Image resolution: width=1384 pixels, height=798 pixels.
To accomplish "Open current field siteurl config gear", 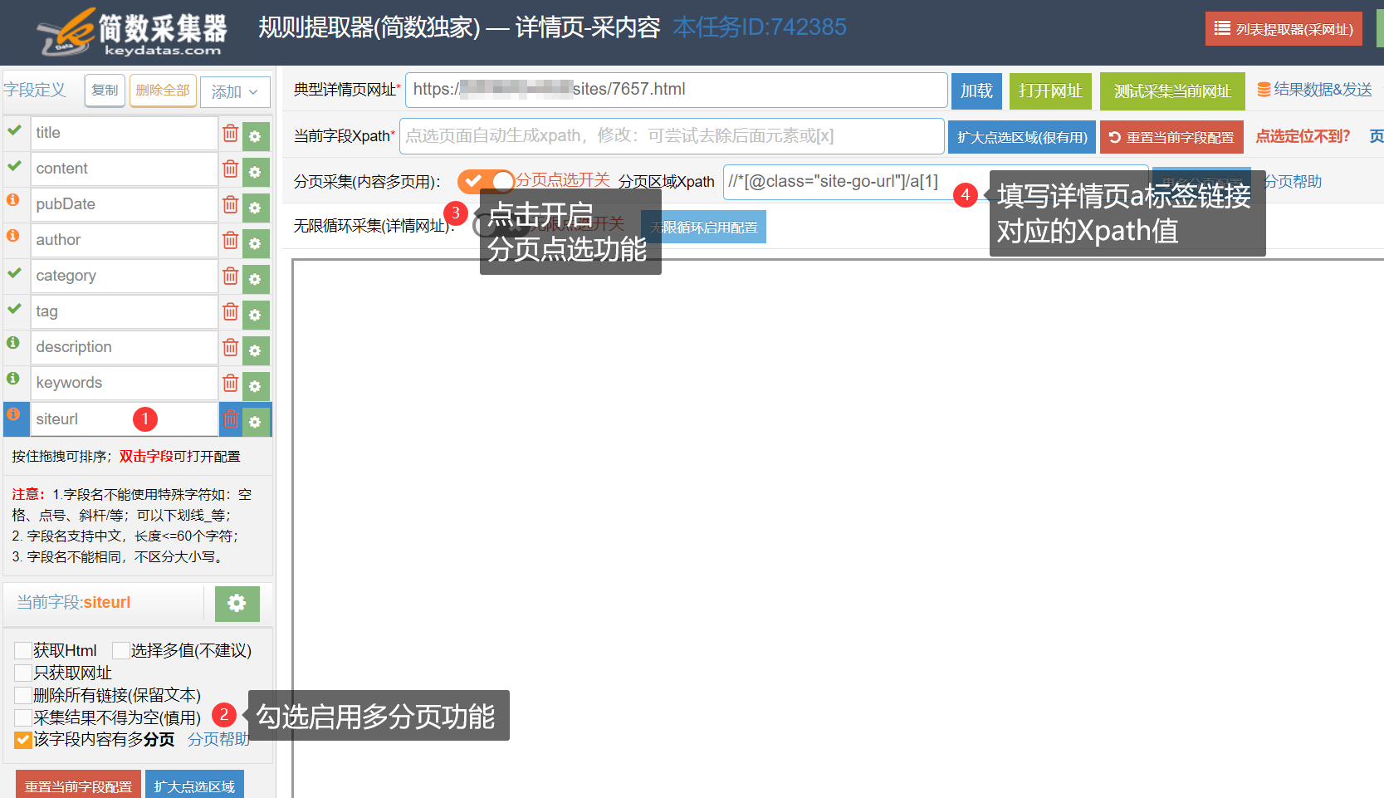I will [237, 604].
